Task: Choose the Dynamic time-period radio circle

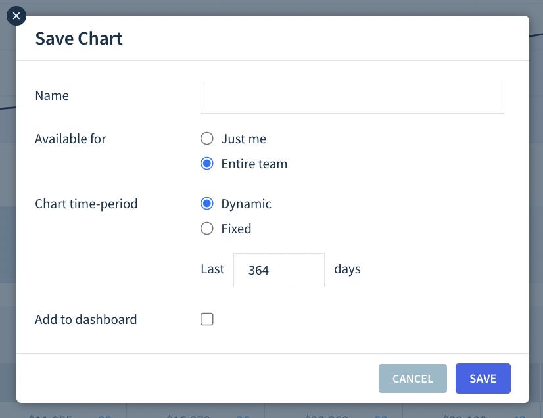Action: pyautogui.click(x=206, y=204)
